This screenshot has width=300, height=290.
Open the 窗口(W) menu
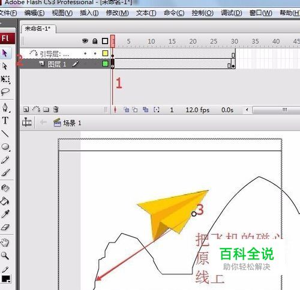[x=261, y=13]
